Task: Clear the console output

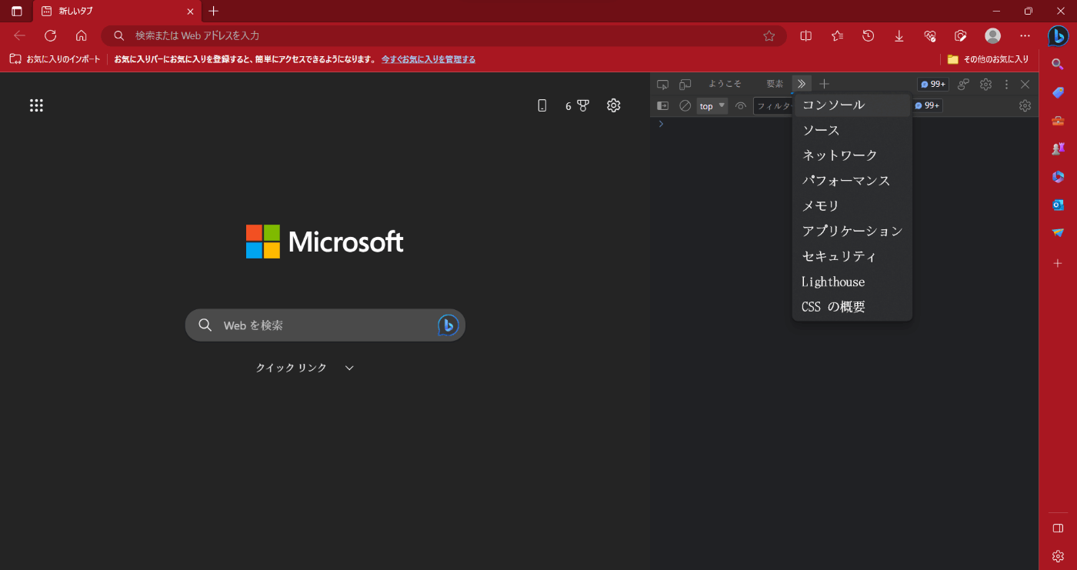Action: tap(685, 105)
